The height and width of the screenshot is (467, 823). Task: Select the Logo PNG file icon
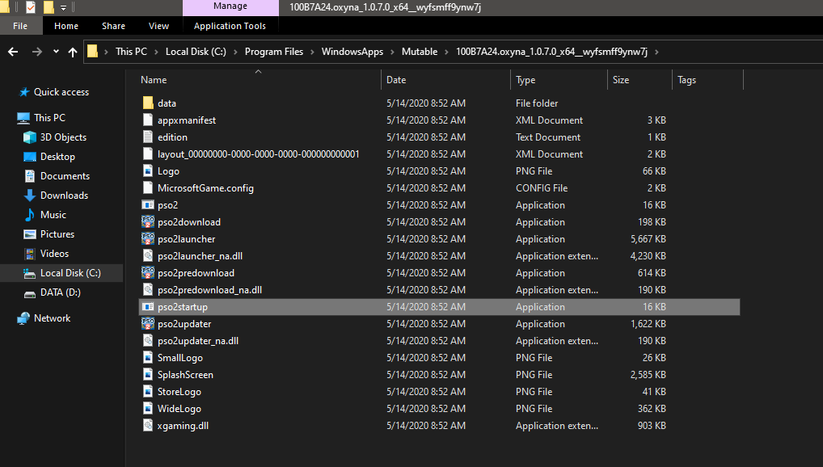tap(148, 170)
